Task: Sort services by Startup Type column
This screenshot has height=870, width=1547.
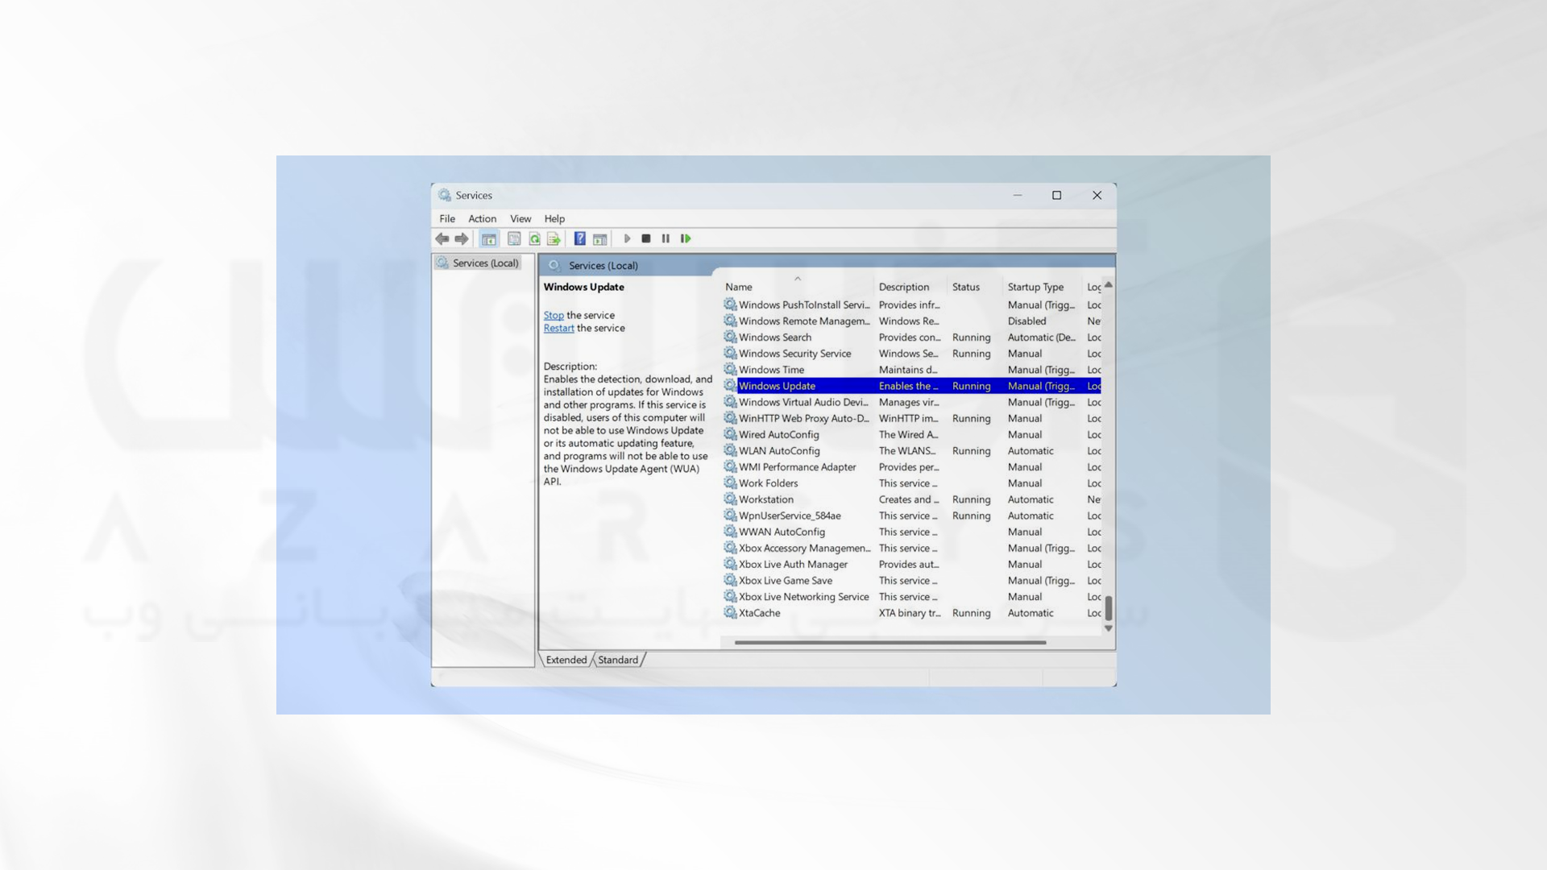Action: point(1035,287)
